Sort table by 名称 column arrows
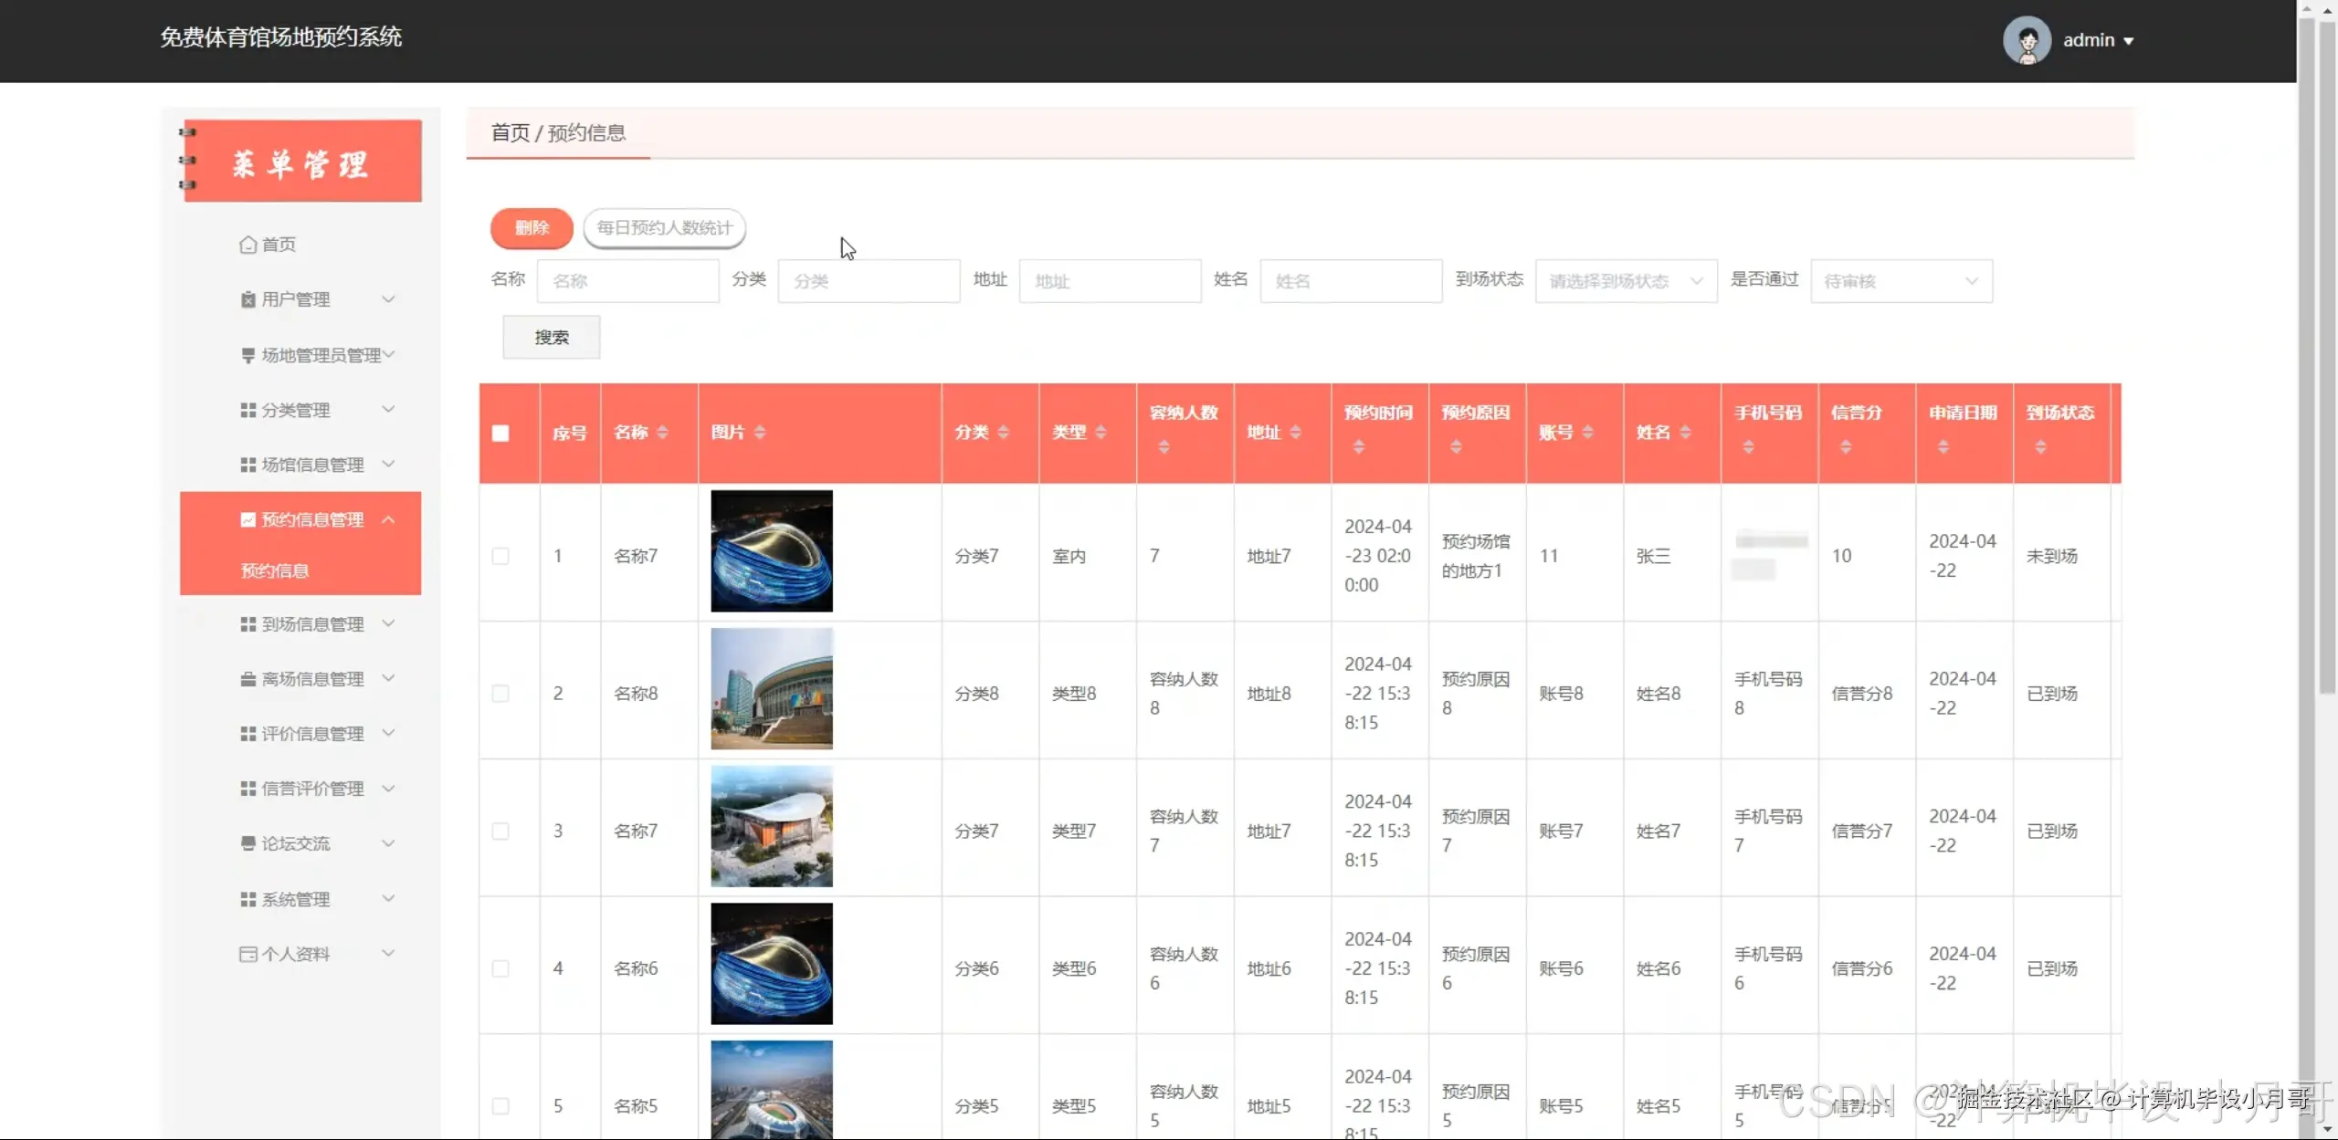The width and height of the screenshot is (2338, 1140). 663,433
